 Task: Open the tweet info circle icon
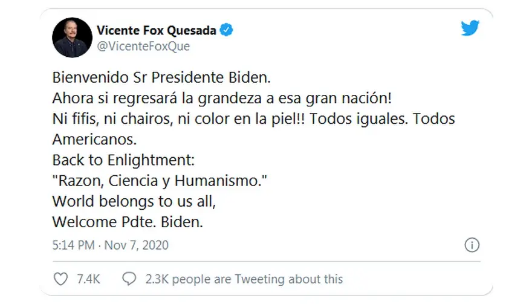[x=472, y=245]
